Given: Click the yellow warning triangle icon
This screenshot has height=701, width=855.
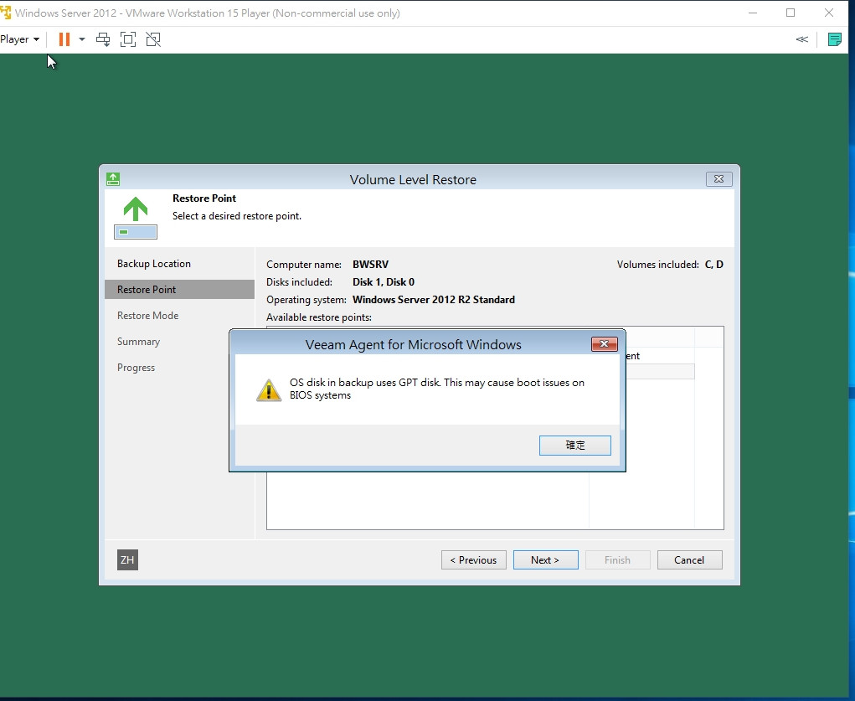Looking at the screenshot, I should click(x=269, y=390).
